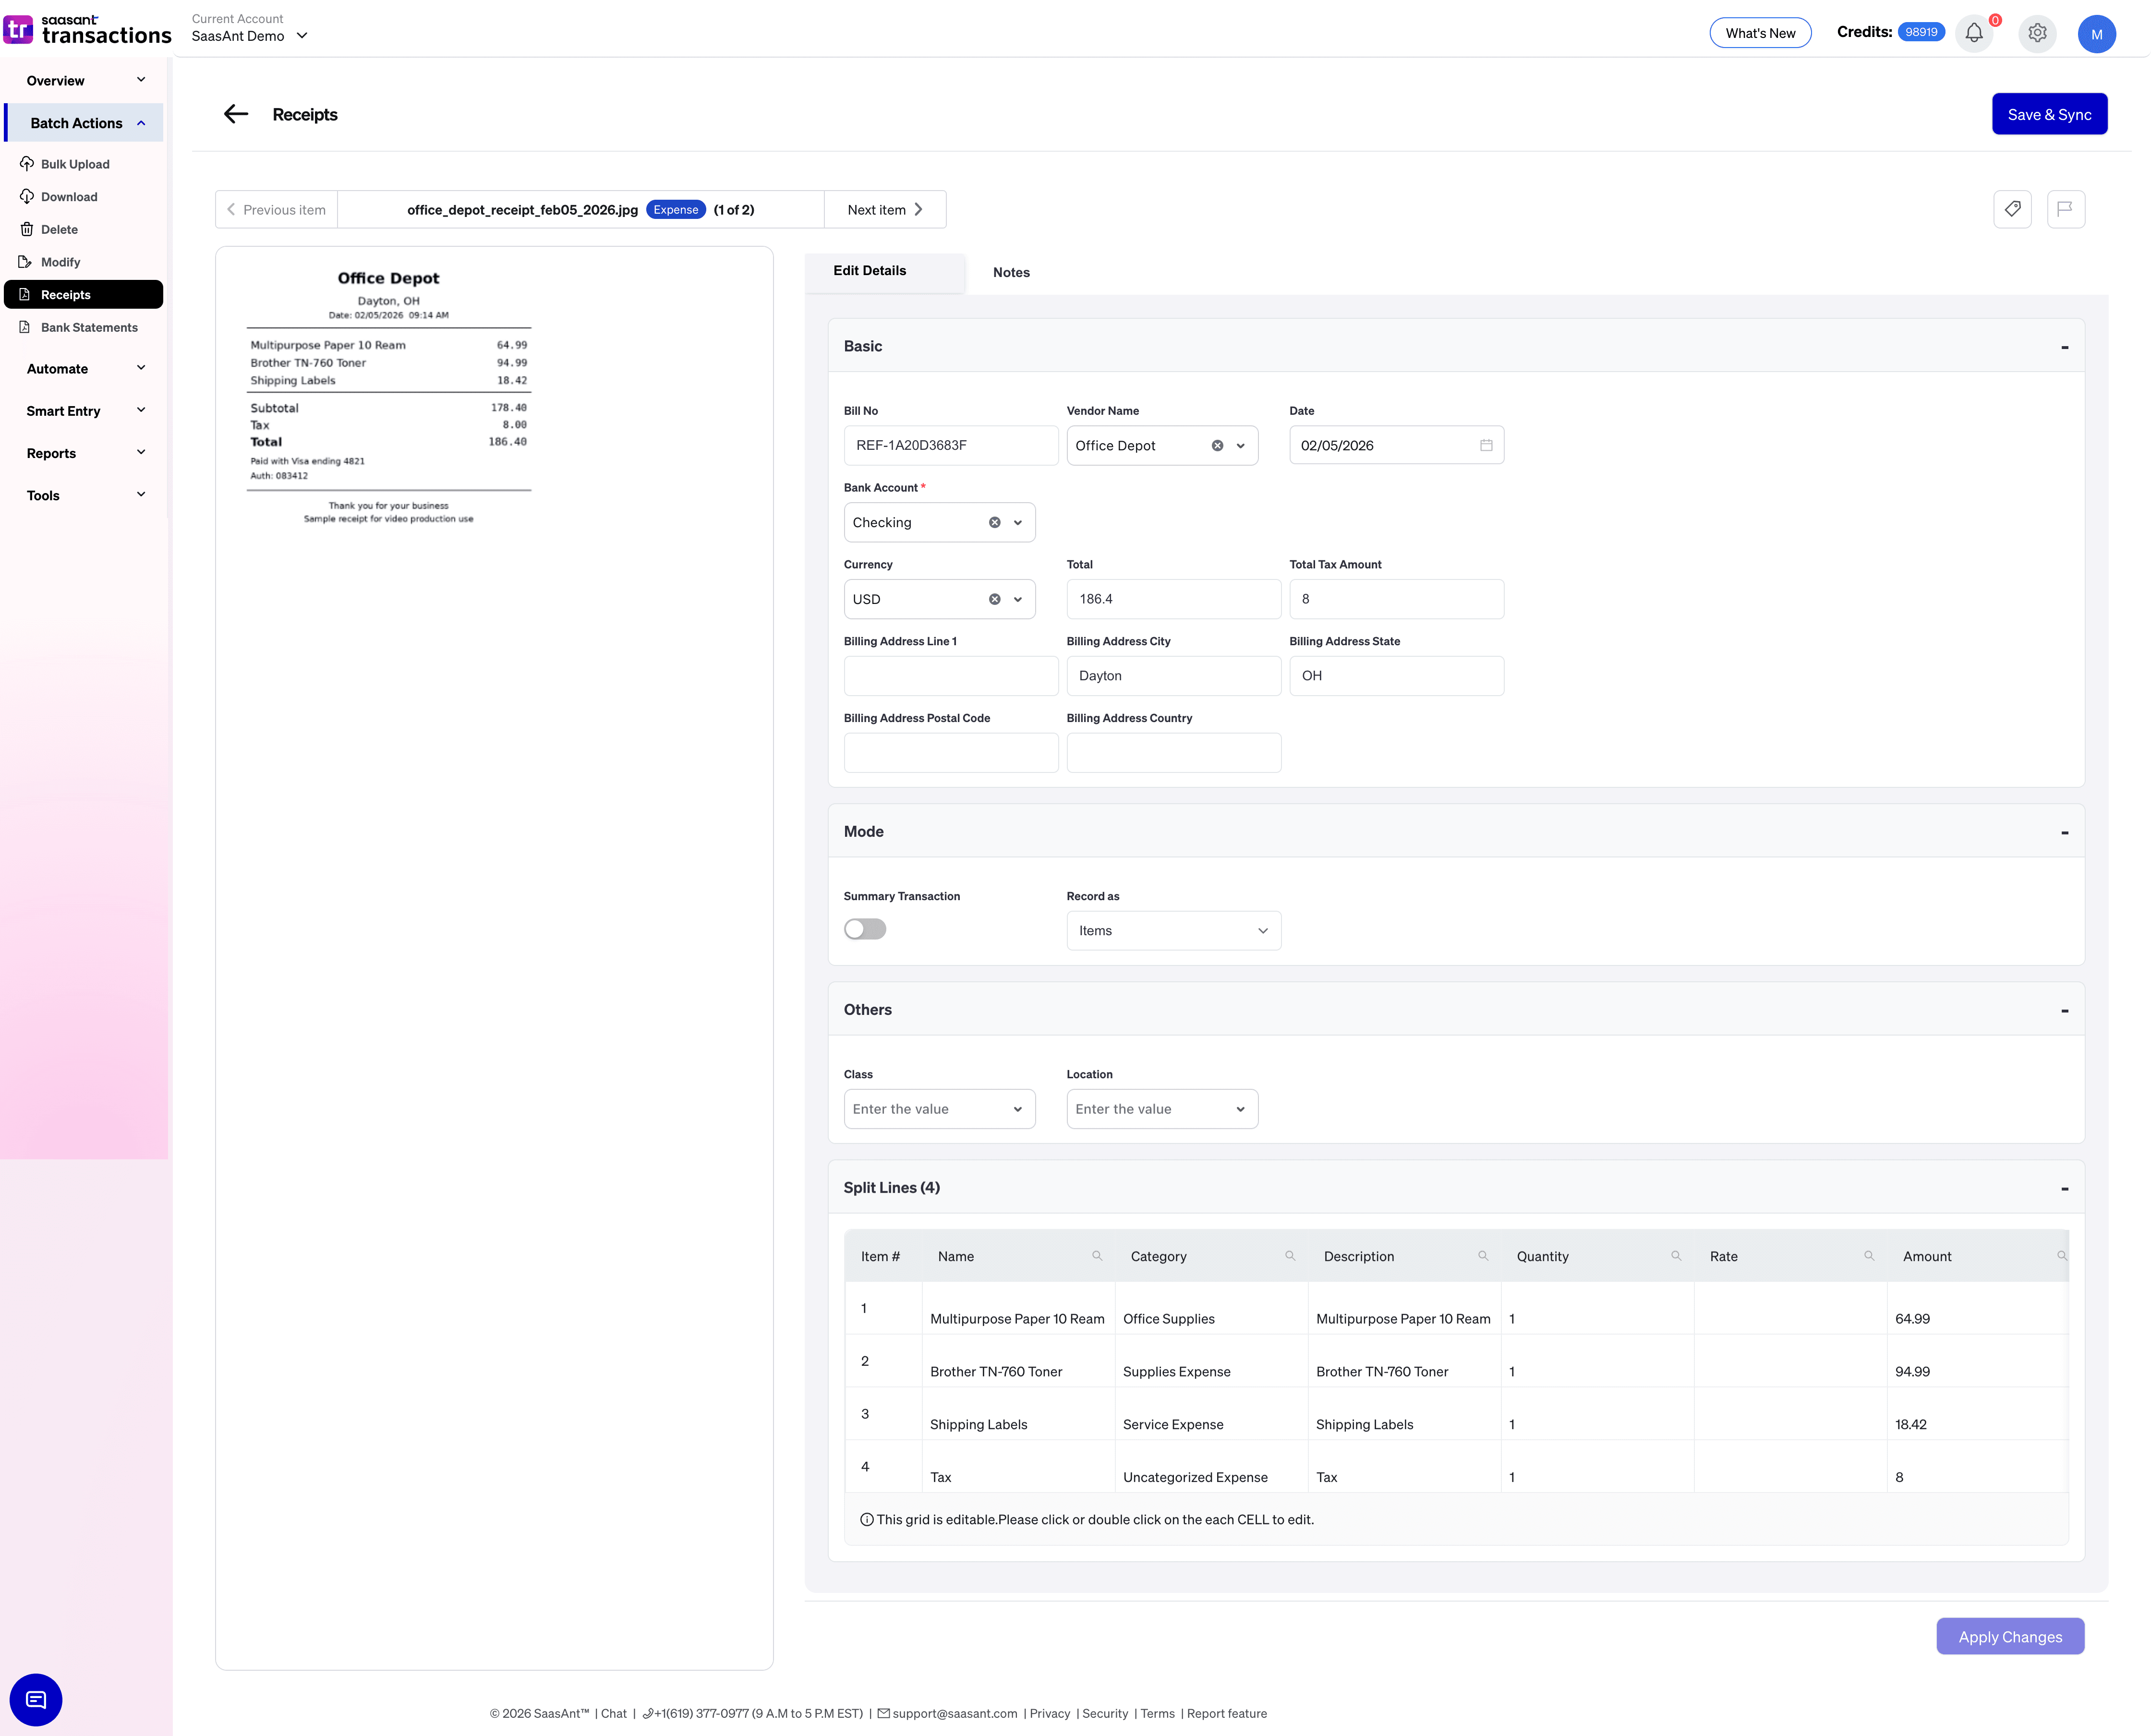Click the Billing Address Line 1 field
2151x1736 pixels.
click(x=950, y=676)
